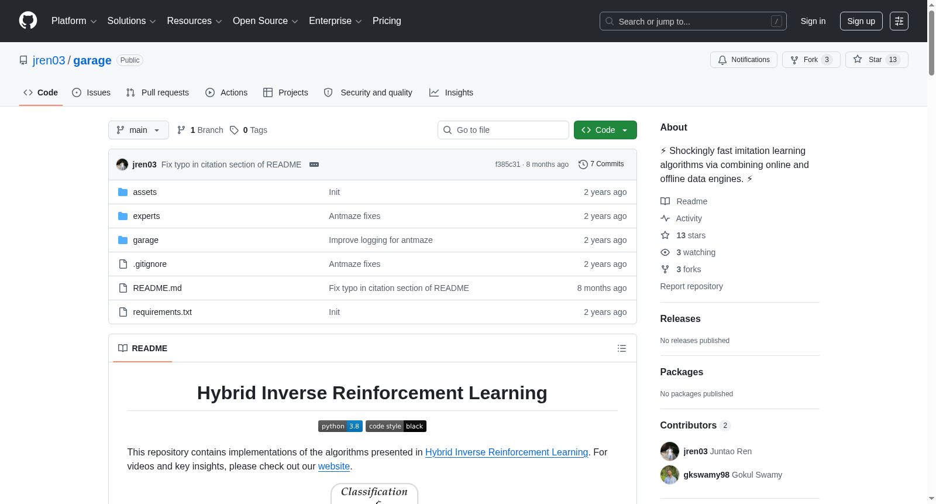Click the search magnifier icon in header

coord(610,21)
